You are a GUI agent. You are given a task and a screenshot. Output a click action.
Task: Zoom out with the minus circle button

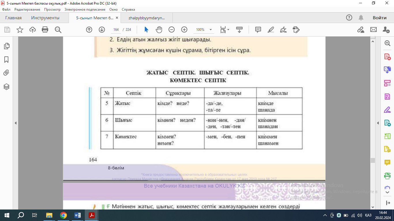[172, 30]
